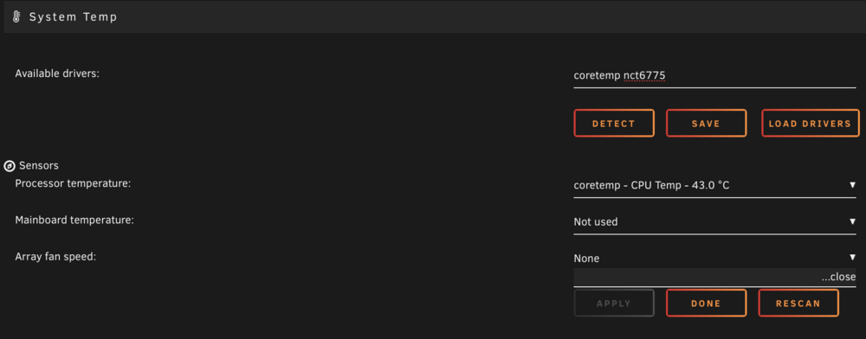
Task: Rescan sensors using the RESCAN button
Action: coord(798,304)
